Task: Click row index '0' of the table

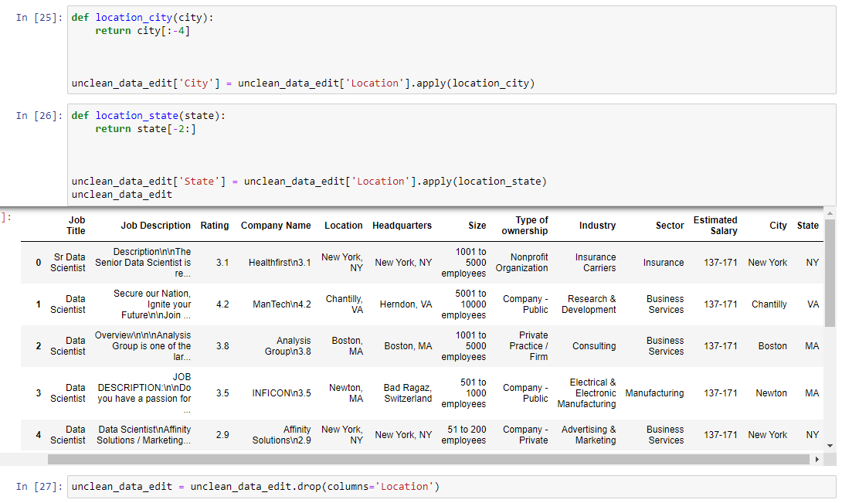Action: coord(38,262)
